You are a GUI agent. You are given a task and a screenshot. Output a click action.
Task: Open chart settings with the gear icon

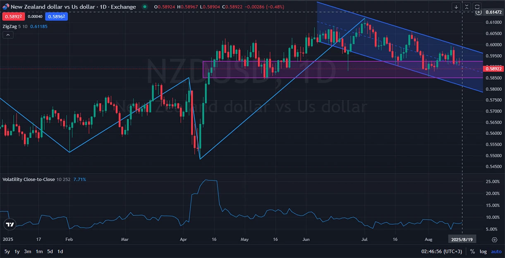pos(495,239)
